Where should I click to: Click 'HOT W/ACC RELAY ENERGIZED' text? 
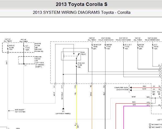coord(152,39)
